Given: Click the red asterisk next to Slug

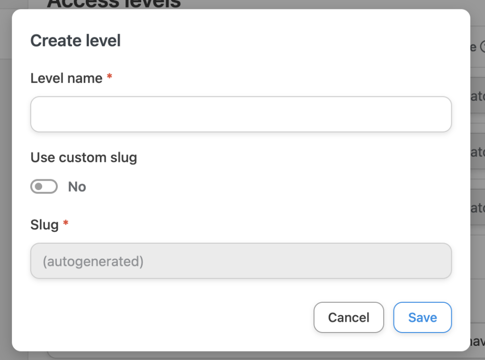Looking at the screenshot, I should 65,223.
